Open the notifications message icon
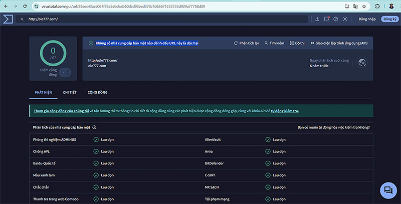The width and height of the screenshot is (401, 204). click(327, 19)
